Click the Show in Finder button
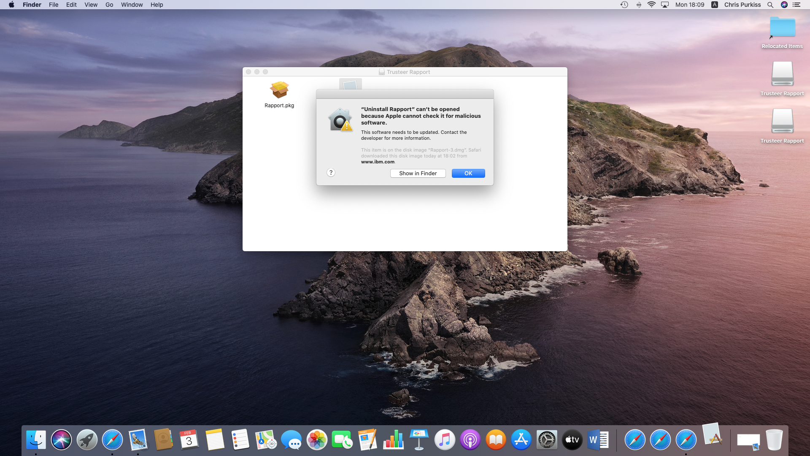This screenshot has height=456, width=810. click(418, 173)
